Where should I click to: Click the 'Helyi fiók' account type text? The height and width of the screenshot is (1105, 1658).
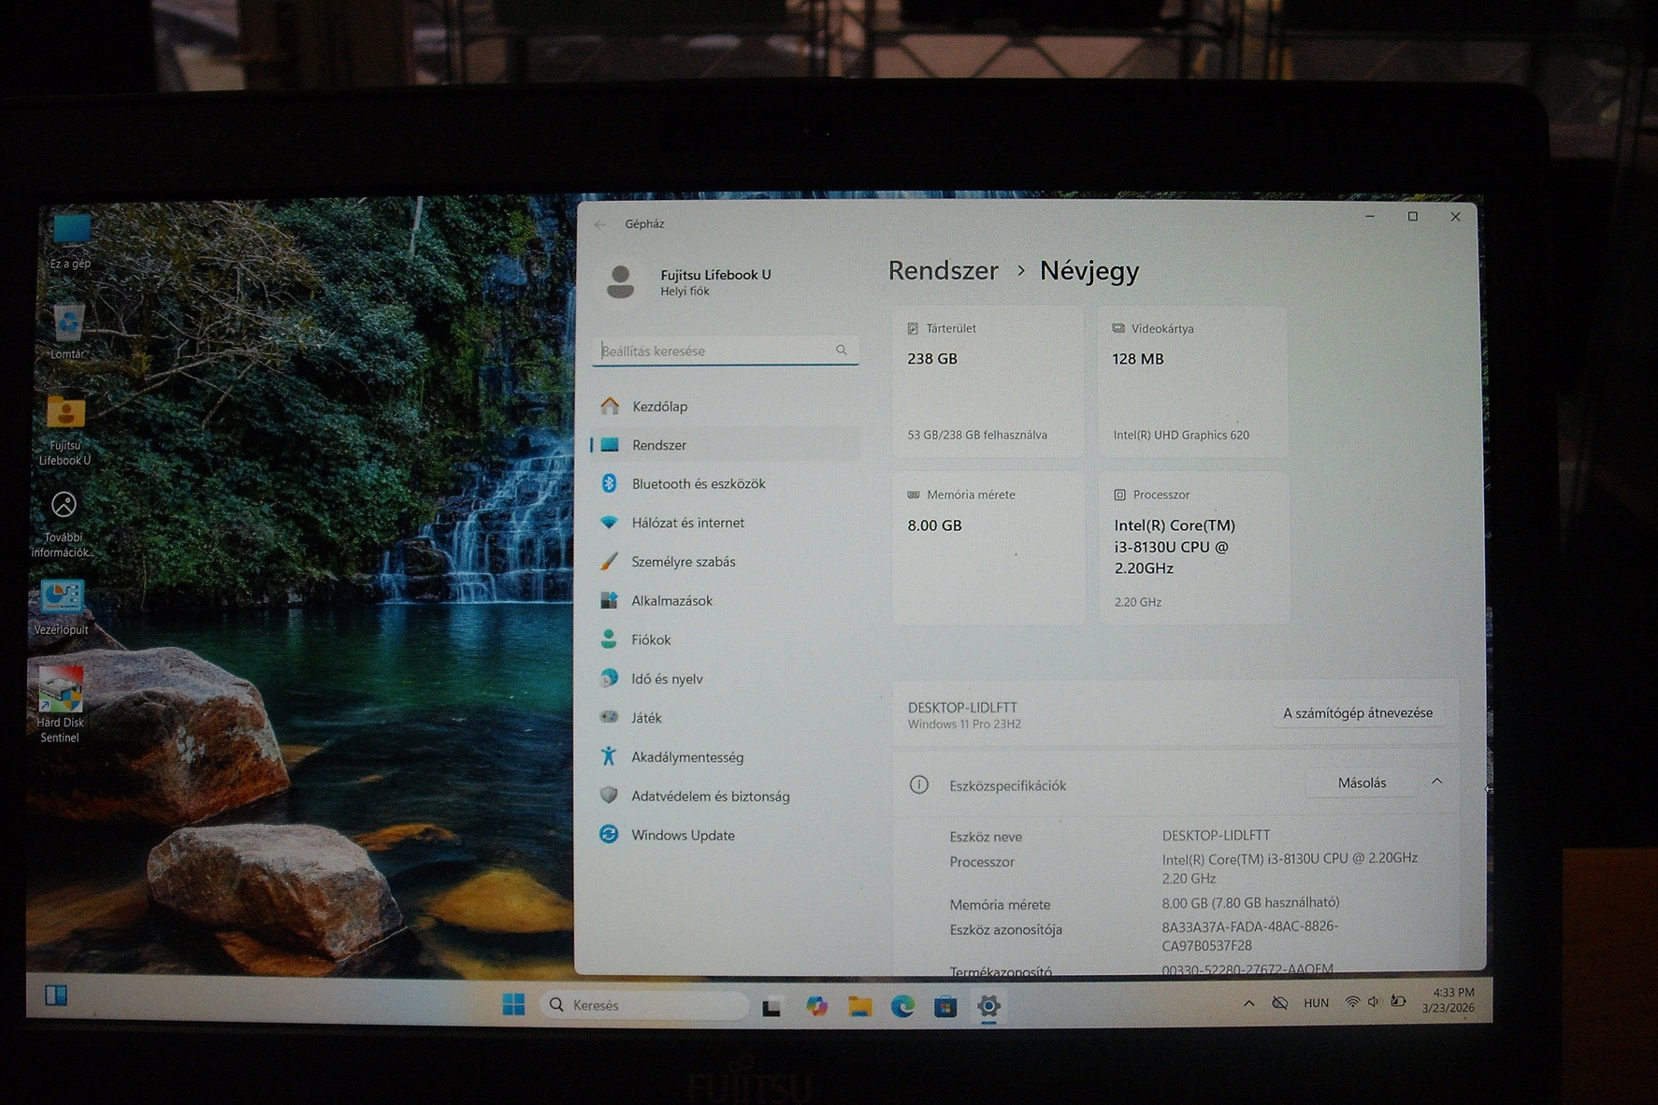[685, 292]
